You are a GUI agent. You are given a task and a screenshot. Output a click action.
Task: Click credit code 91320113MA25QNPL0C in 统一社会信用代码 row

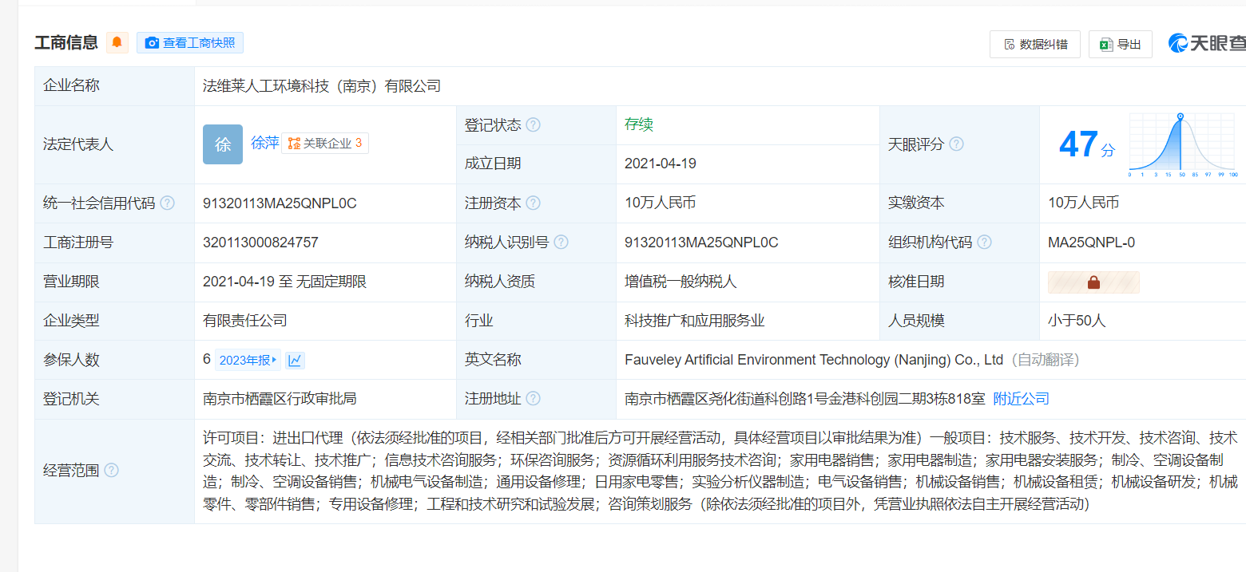(x=280, y=203)
